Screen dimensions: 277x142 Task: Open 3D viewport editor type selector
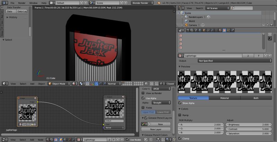[x=5, y=84]
